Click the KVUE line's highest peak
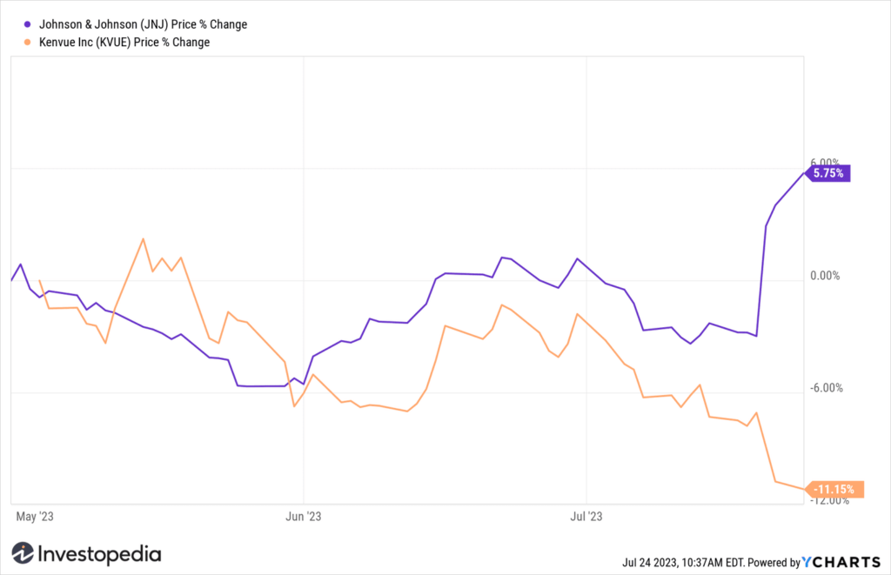Screen dimensions: 891x575 click(x=144, y=238)
